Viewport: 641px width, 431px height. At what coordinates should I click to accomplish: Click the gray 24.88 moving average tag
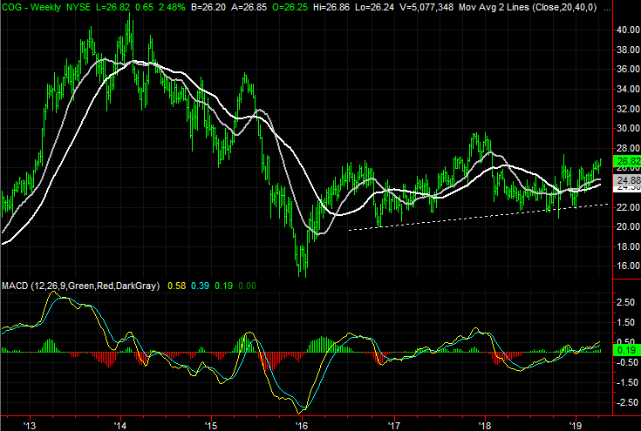(x=624, y=177)
